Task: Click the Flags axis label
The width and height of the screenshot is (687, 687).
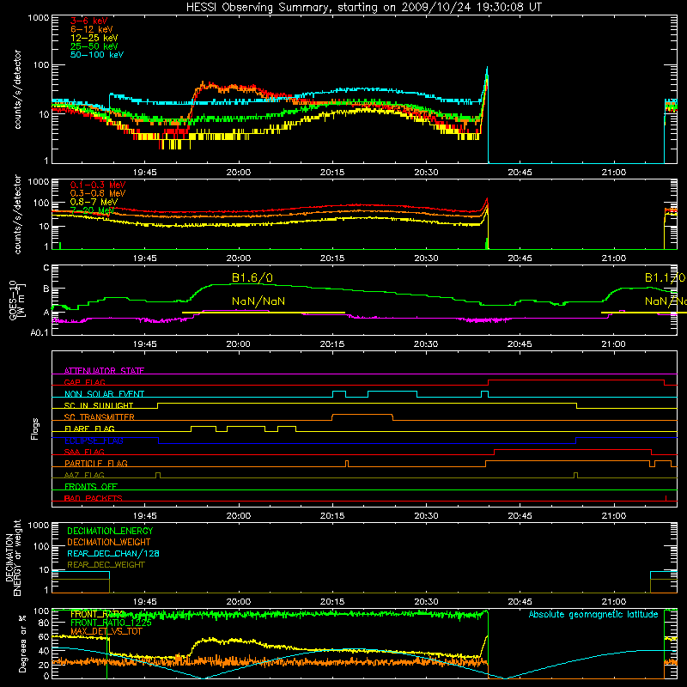Action: tap(35, 429)
